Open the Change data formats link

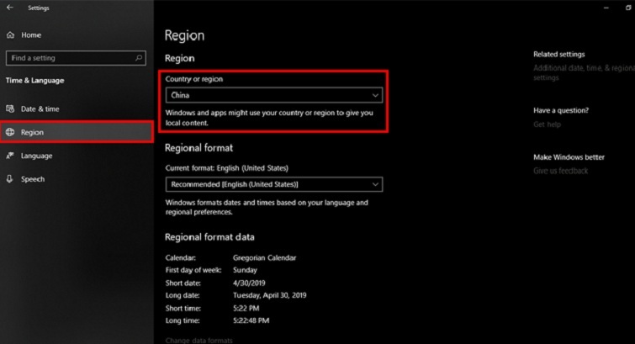point(198,340)
